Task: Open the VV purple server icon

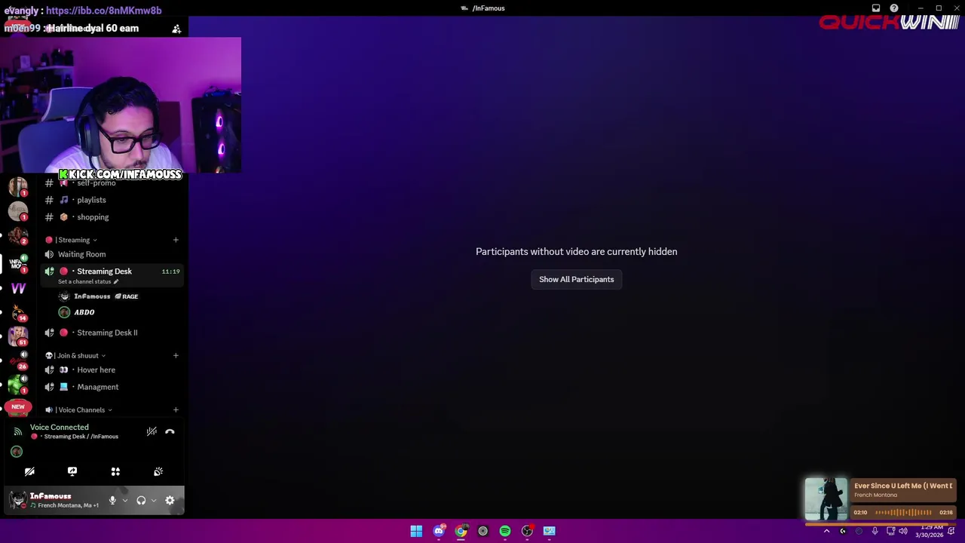Action: point(18,287)
